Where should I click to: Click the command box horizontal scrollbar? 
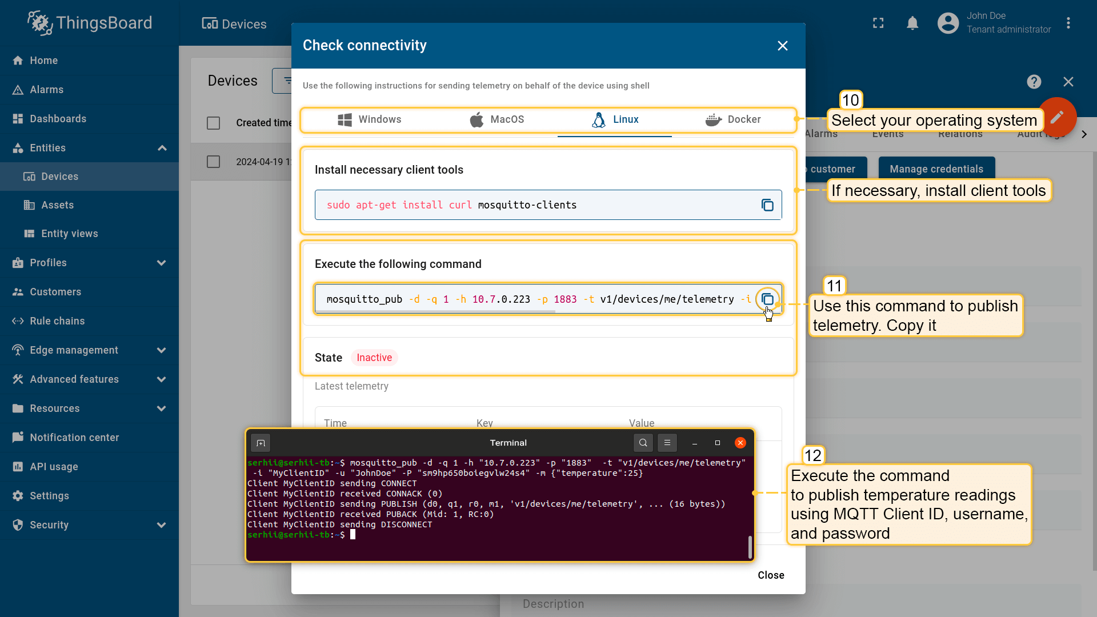click(435, 312)
